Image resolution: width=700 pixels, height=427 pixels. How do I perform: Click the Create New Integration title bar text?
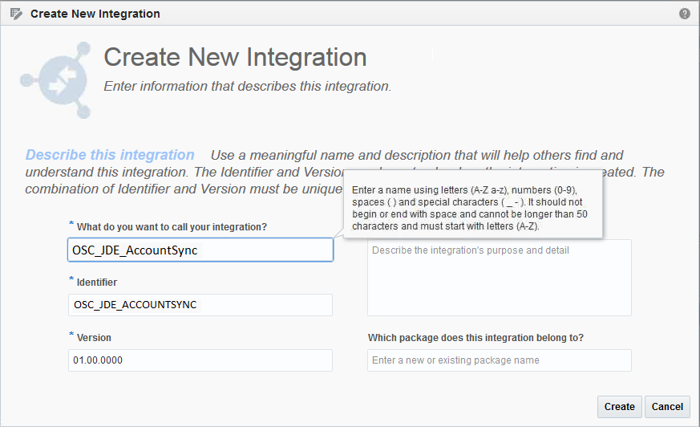tap(95, 14)
